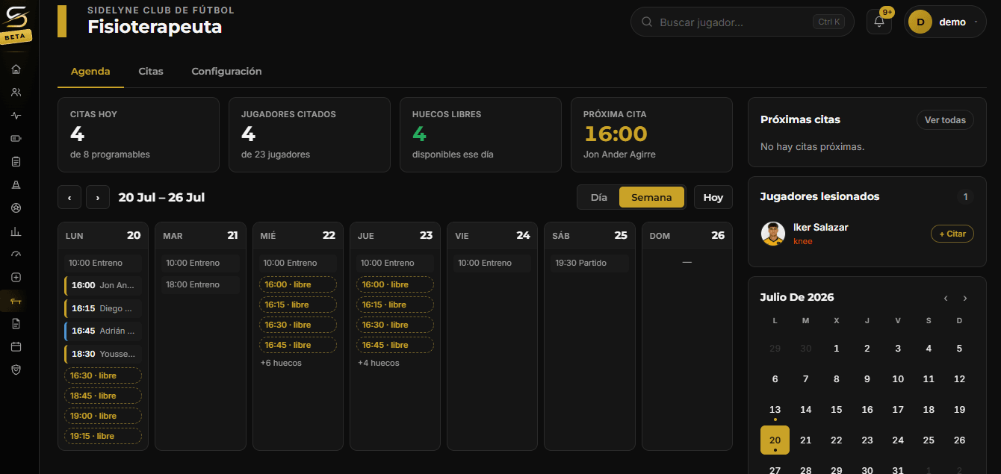Image resolution: width=1001 pixels, height=474 pixels.
Task: Click the Hoy button
Action: pyautogui.click(x=713, y=197)
